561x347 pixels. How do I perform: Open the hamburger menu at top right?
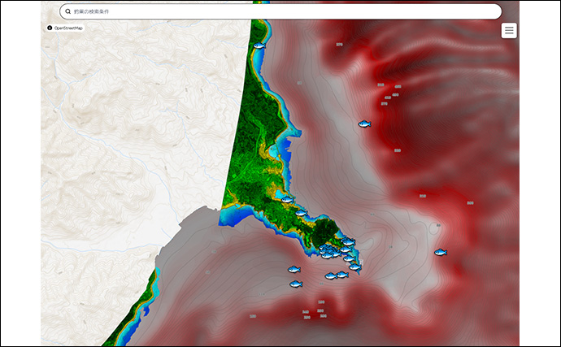[509, 31]
